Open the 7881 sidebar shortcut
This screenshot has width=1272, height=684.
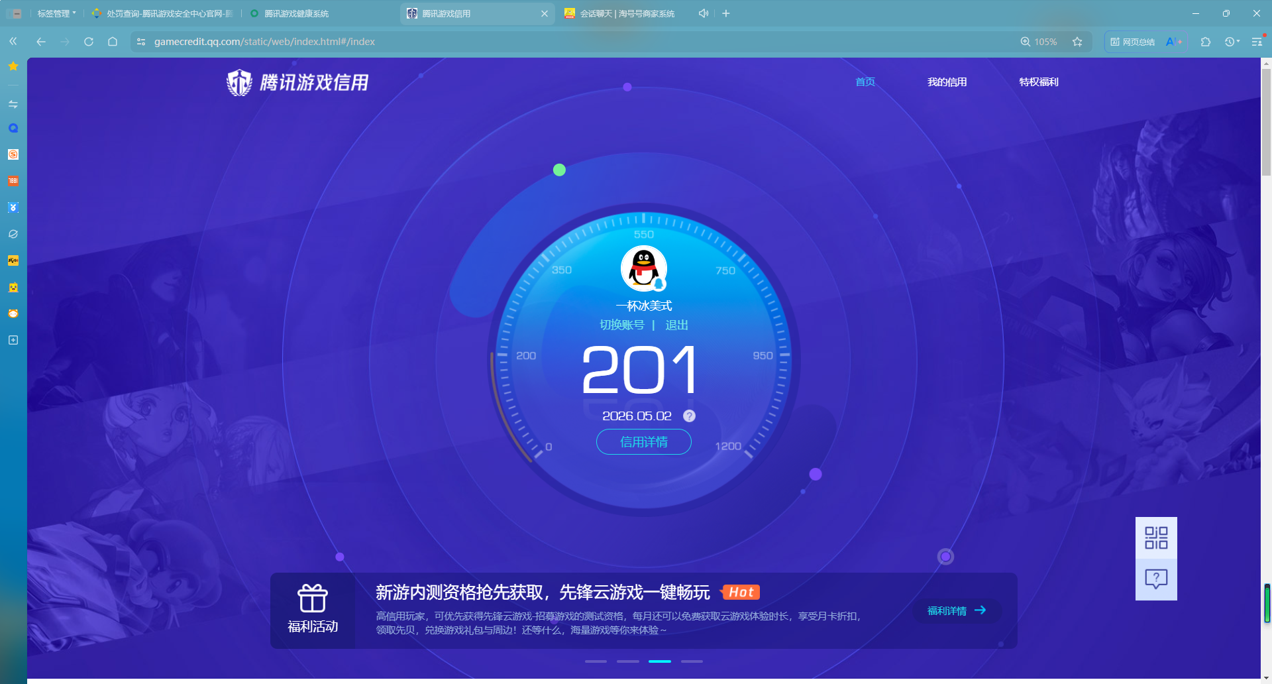tap(13, 181)
